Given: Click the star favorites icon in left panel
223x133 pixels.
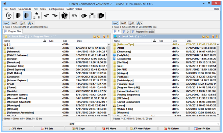Looking at the screenshot, I should coord(104,37).
